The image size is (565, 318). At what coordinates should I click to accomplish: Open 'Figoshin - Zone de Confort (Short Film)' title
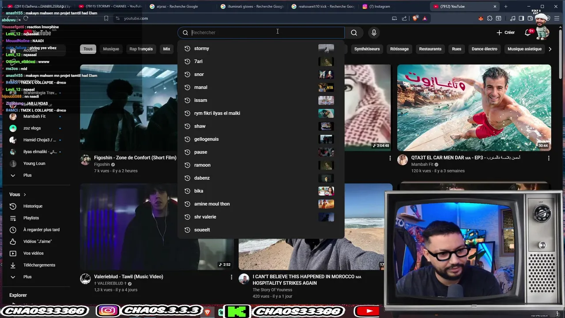[x=135, y=158]
